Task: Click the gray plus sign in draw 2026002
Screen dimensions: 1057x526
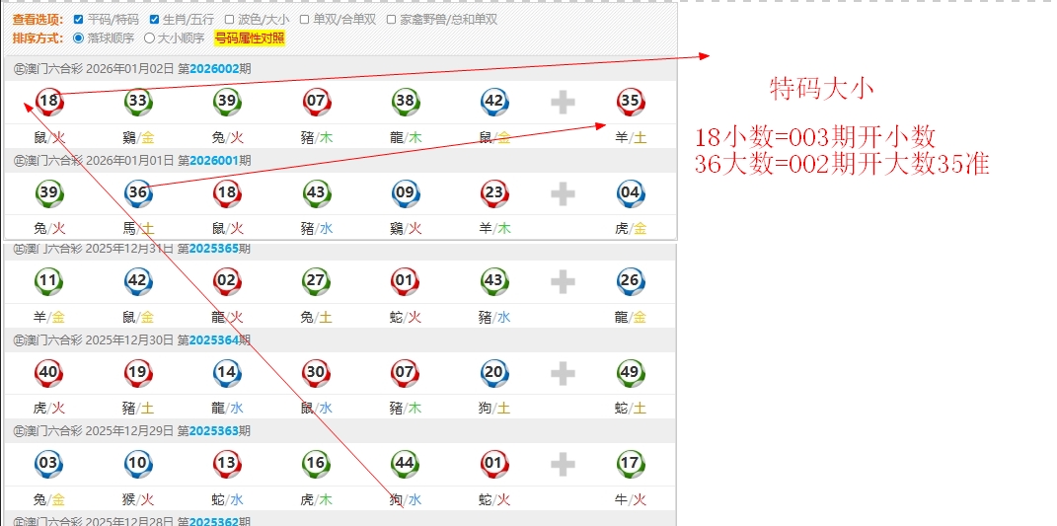Action: [x=563, y=102]
